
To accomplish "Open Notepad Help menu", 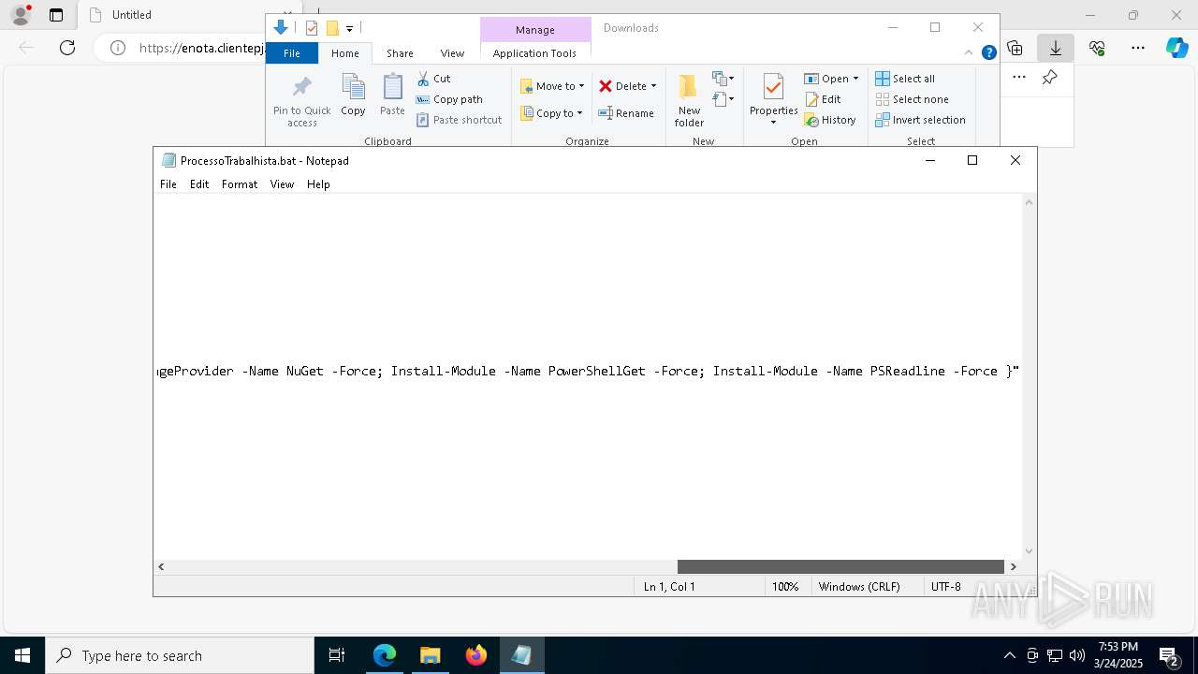I will (x=318, y=184).
